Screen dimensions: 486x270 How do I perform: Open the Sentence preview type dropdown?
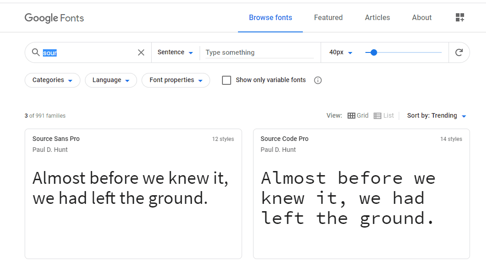pos(175,52)
